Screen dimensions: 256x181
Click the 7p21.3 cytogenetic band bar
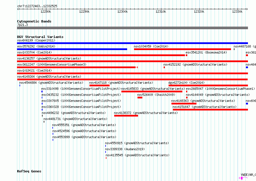[132, 28]
